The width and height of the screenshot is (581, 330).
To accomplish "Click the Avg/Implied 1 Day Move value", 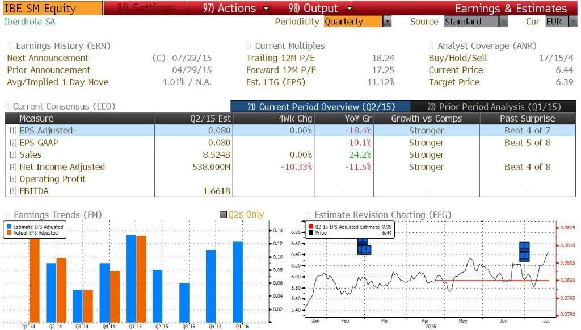I will click(187, 82).
